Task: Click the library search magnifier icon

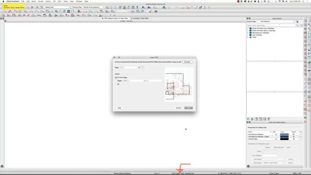Action: (x=297, y=25)
